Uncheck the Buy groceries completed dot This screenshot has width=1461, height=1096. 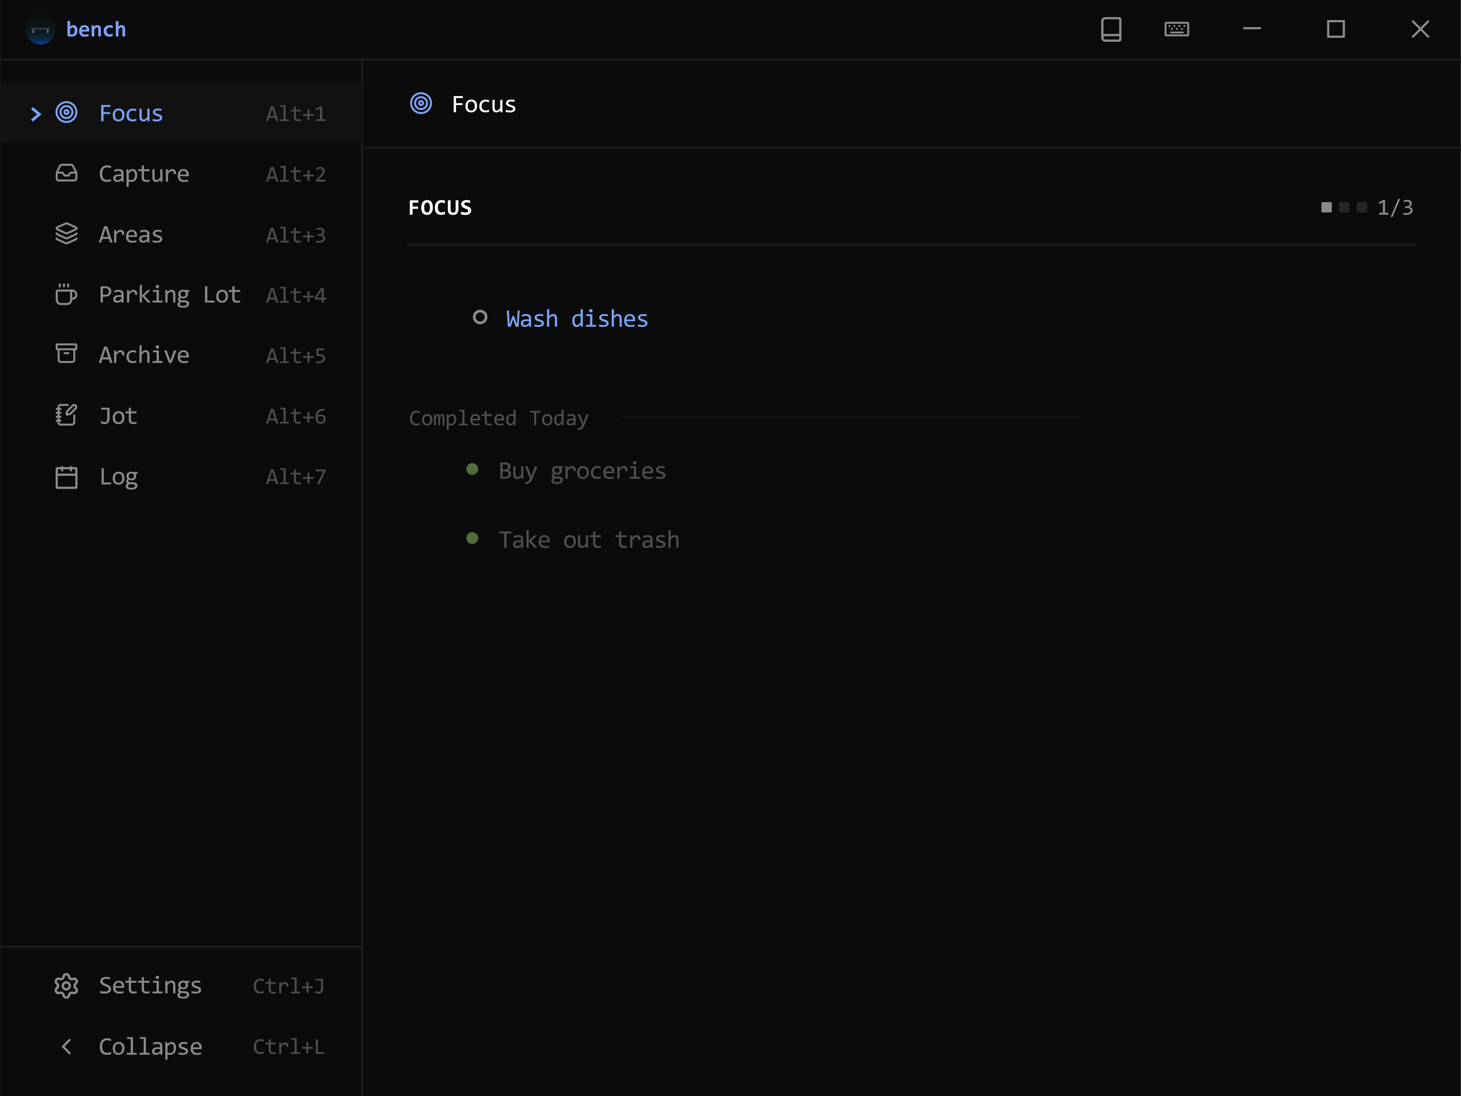(472, 470)
